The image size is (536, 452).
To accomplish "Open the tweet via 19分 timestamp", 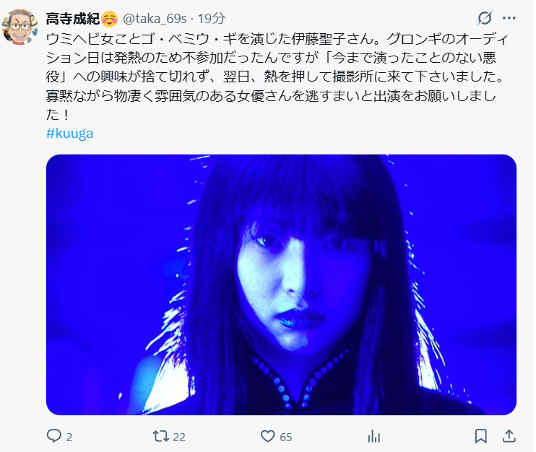I will pos(211,19).
